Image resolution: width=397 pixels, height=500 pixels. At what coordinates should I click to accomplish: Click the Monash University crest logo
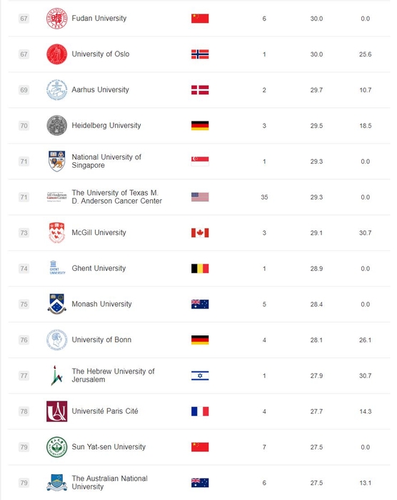click(x=56, y=304)
